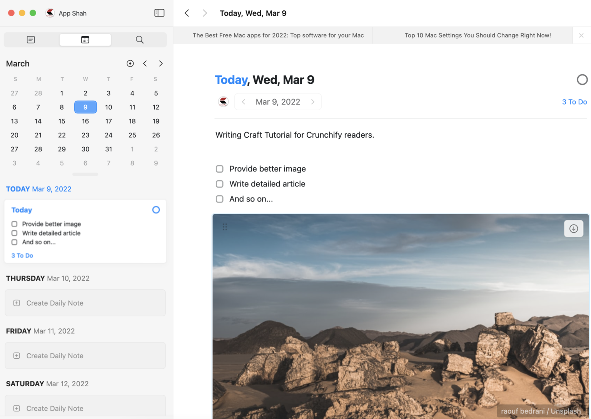Click forward chevron next to Mar 9, 2022

[x=313, y=101]
